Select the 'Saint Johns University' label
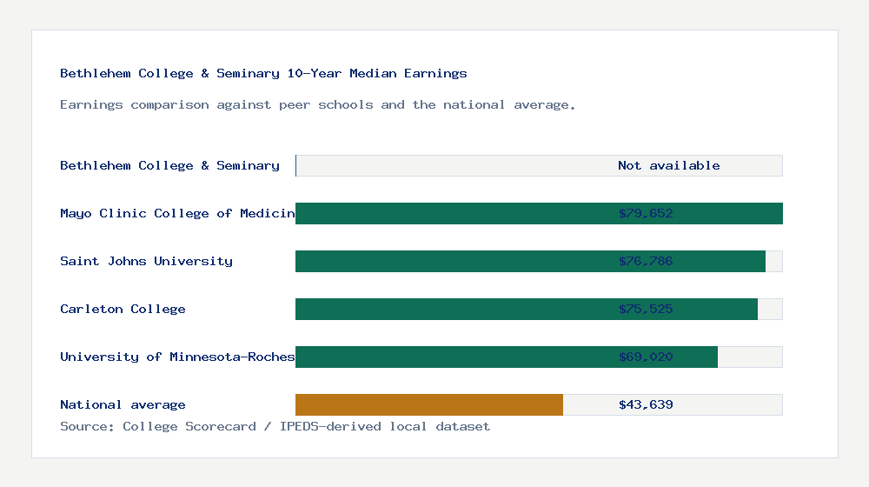This screenshot has width=869, height=487. (x=146, y=261)
